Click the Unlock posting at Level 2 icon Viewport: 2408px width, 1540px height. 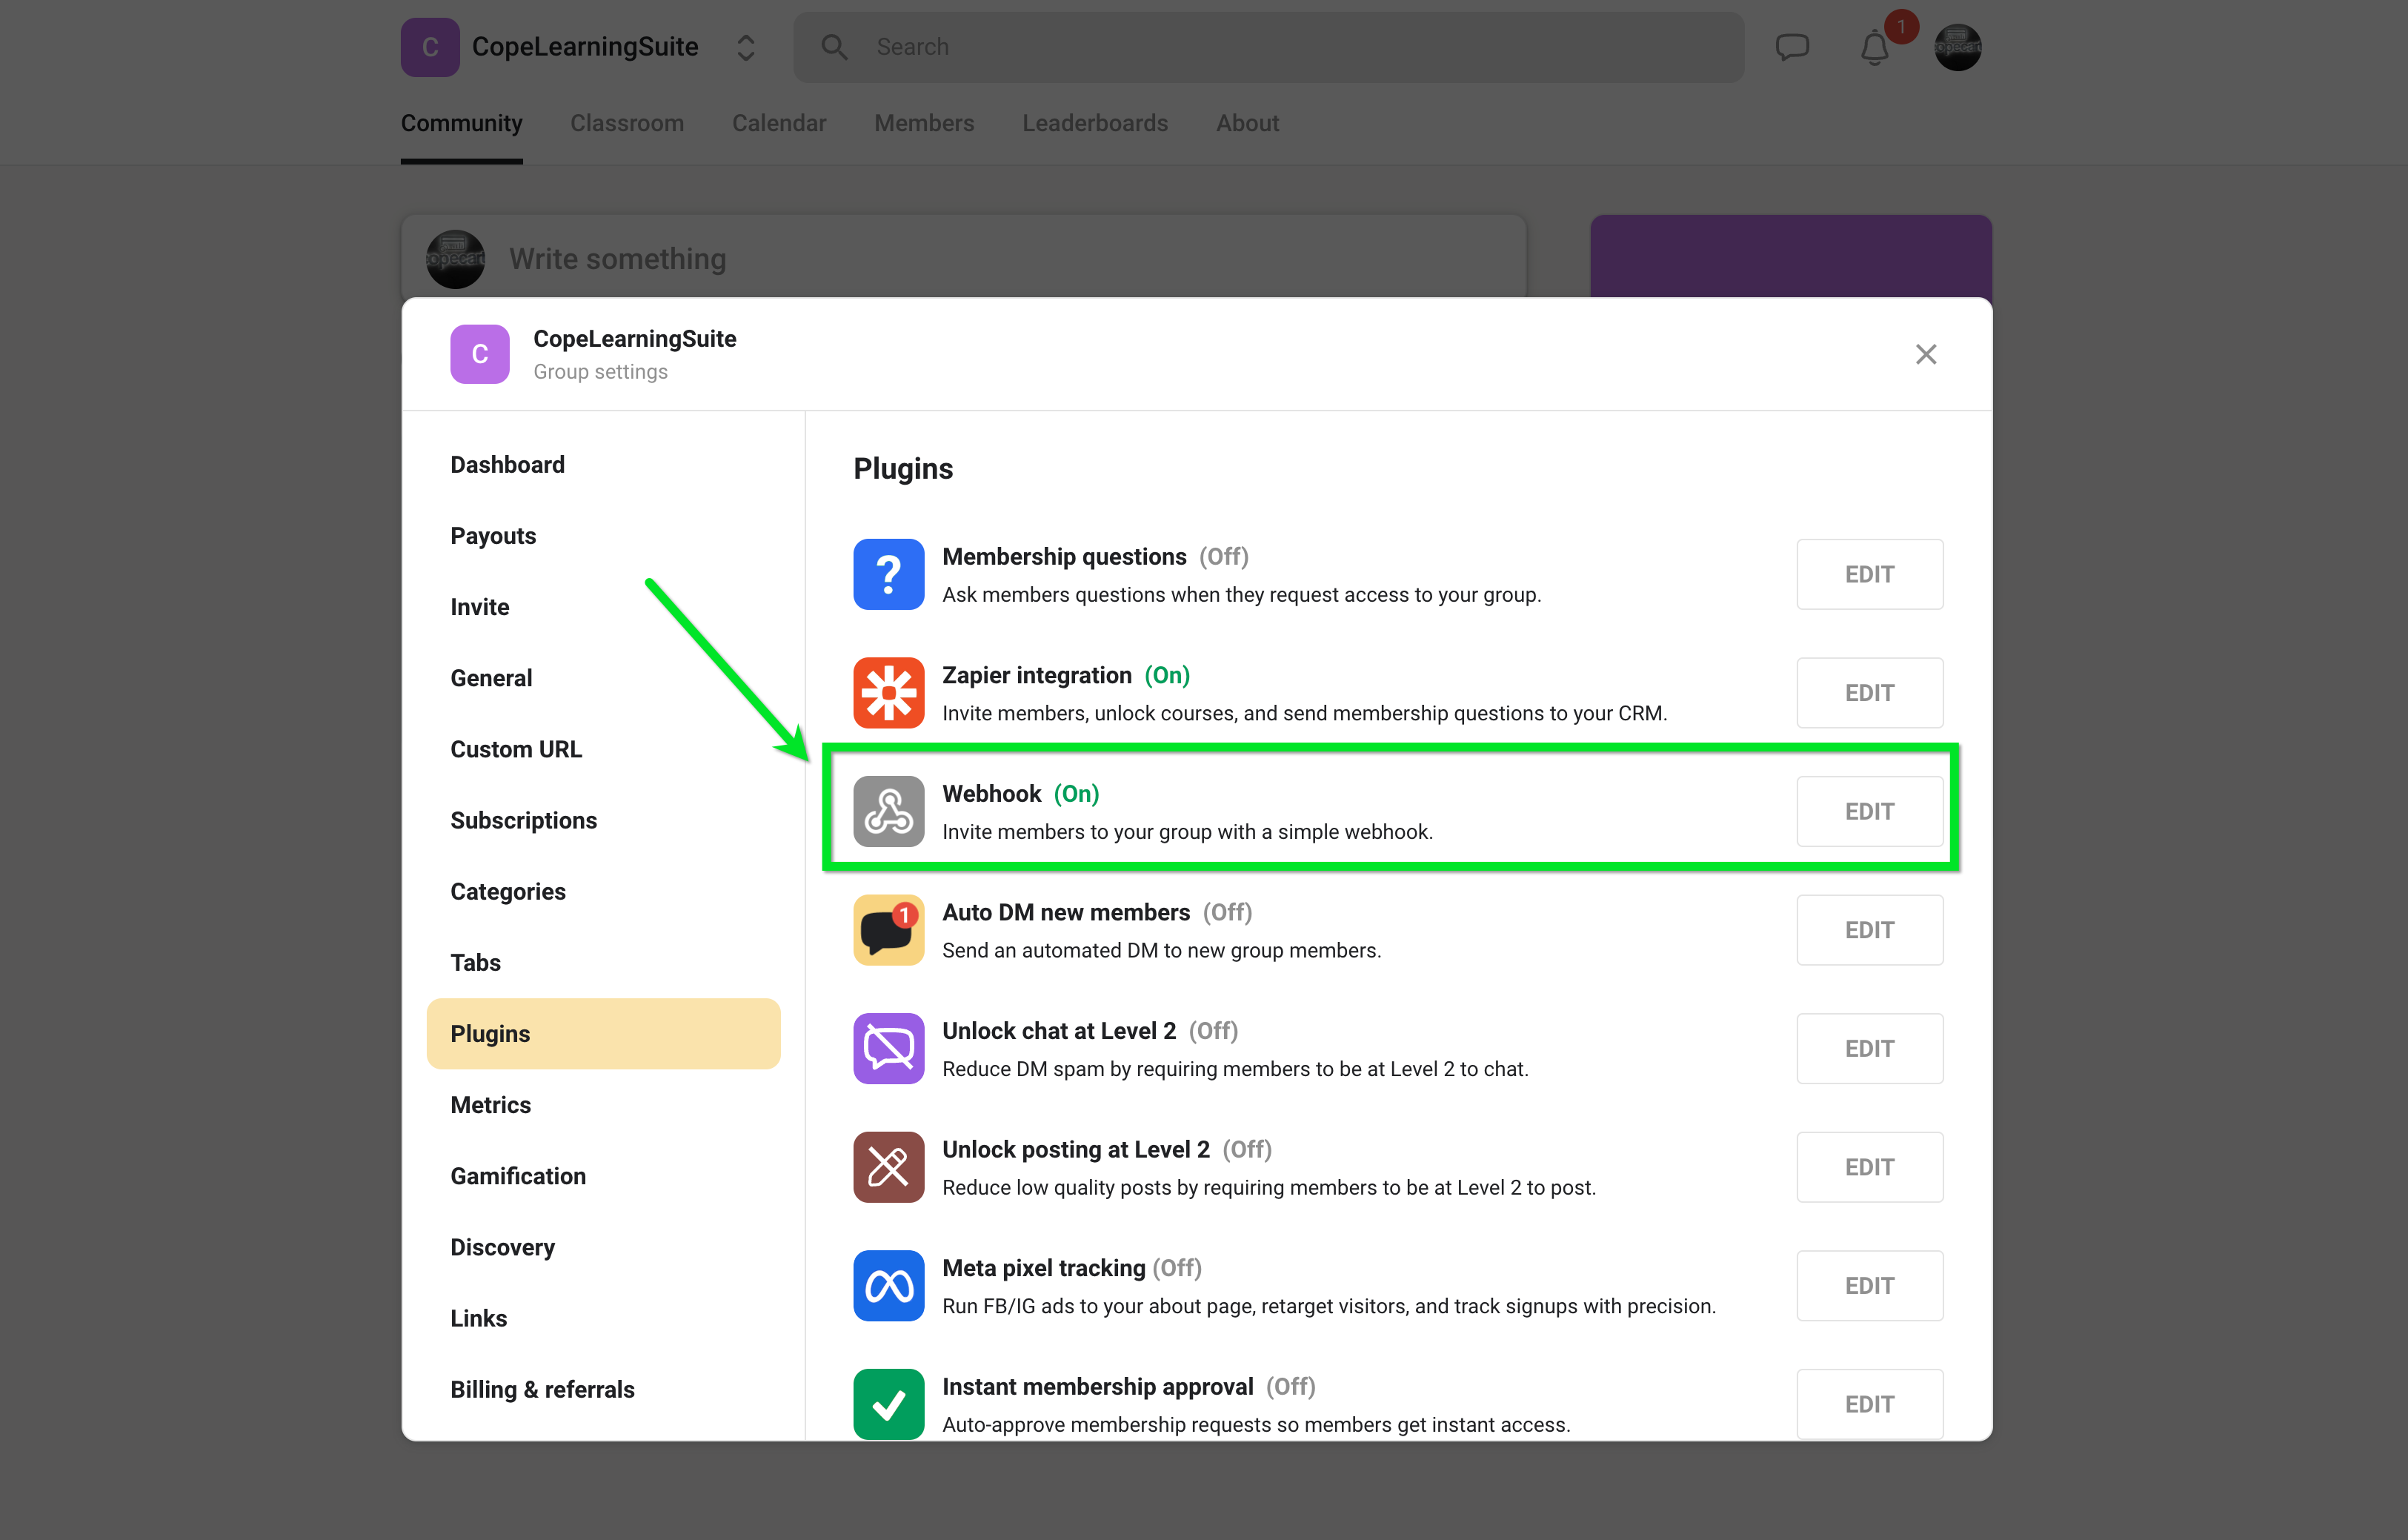pos(888,1167)
